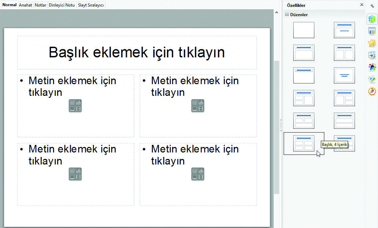Screen dimensions: 378x228
Task: Select the Başlık, 4 İçerik layout
Action: (304, 143)
